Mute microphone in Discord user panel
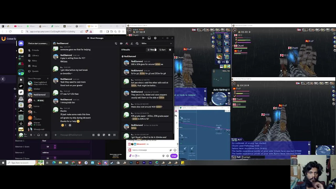Viewport: 336px width, 189px height. (31, 135)
